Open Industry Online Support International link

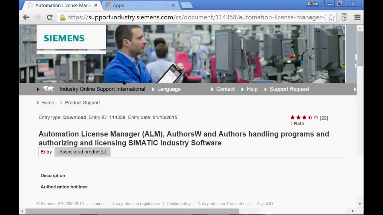click(x=102, y=89)
